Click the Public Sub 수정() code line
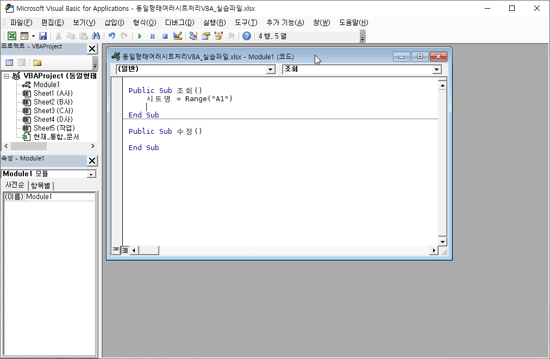Image resolution: width=550 pixels, height=359 pixels. coord(165,131)
